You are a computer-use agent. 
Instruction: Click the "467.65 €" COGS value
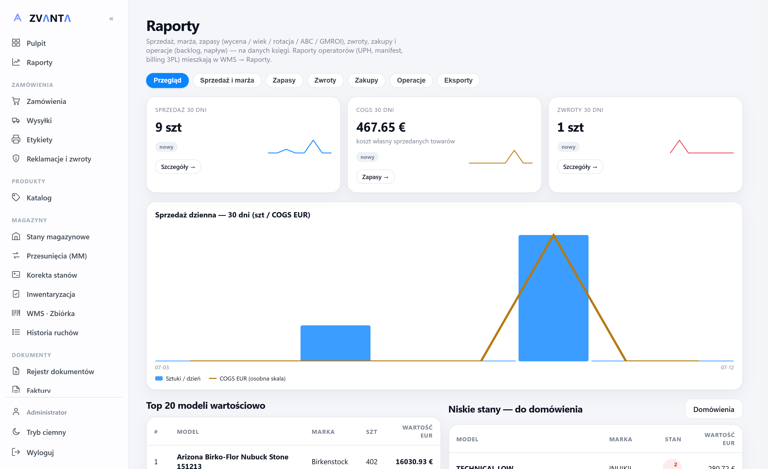point(381,127)
